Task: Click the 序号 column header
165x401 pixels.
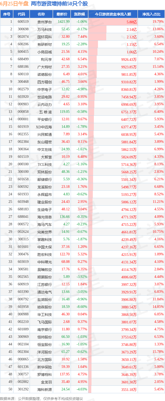Action: point(7,14)
